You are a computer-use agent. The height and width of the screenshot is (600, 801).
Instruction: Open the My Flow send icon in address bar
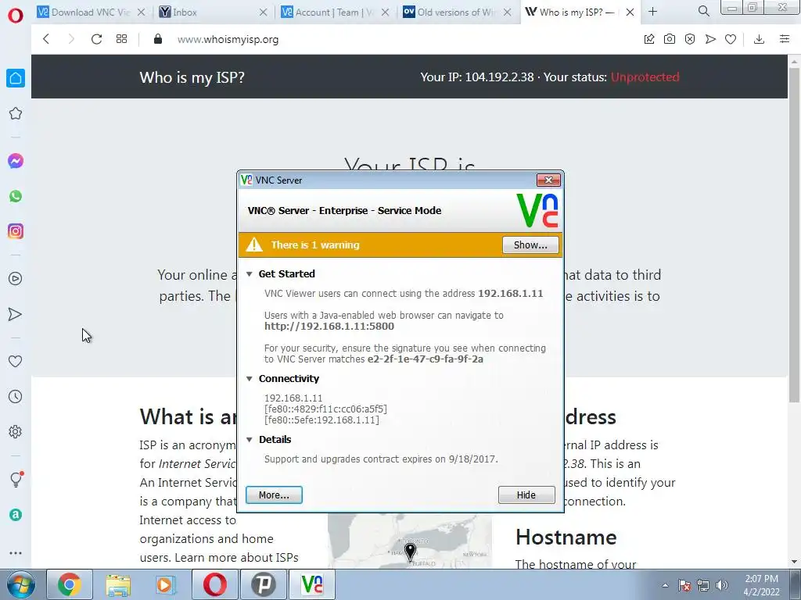click(710, 39)
